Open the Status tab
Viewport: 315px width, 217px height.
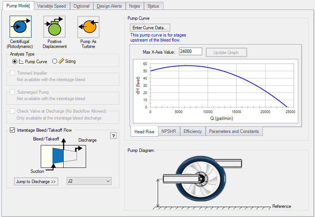tap(153, 6)
